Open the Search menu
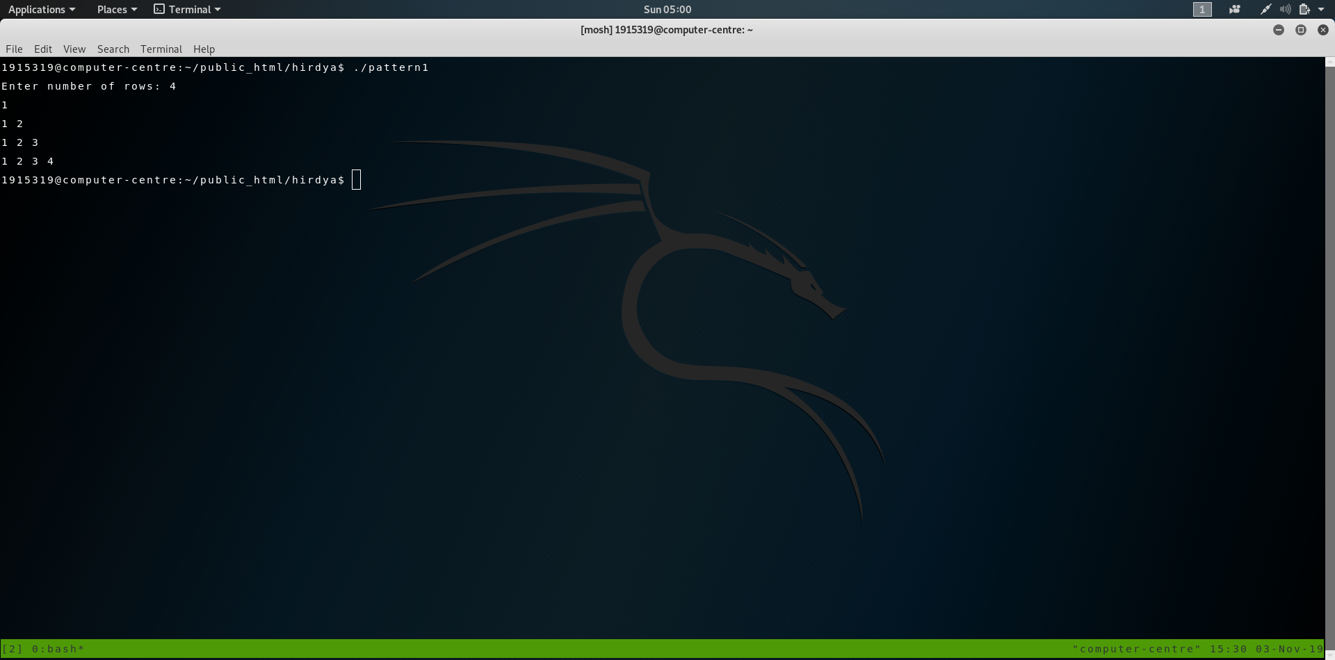 (113, 49)
